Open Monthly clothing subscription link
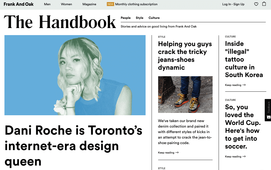The image size is (271, 170). coord(136,4)
